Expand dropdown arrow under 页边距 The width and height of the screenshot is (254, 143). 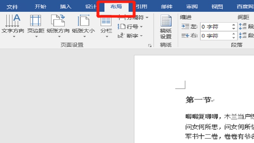click(36, 37)
